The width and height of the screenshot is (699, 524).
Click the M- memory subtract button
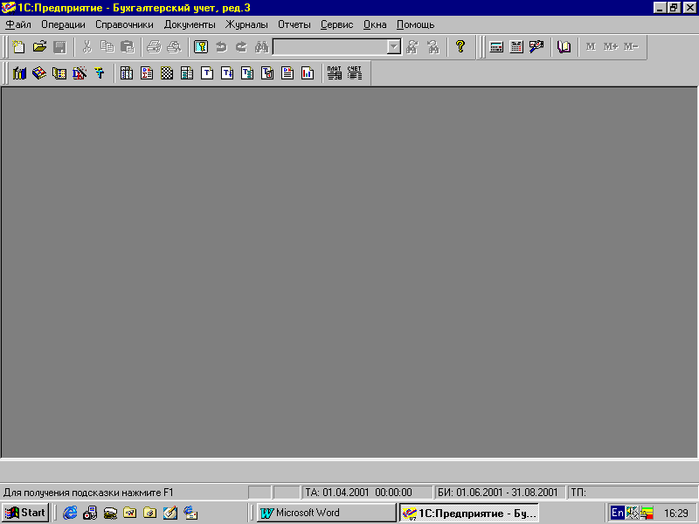click(631, 47)
